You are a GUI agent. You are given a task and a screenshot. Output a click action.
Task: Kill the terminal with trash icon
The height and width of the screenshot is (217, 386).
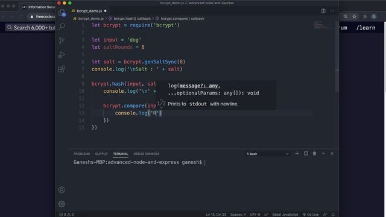click(314, 154)
